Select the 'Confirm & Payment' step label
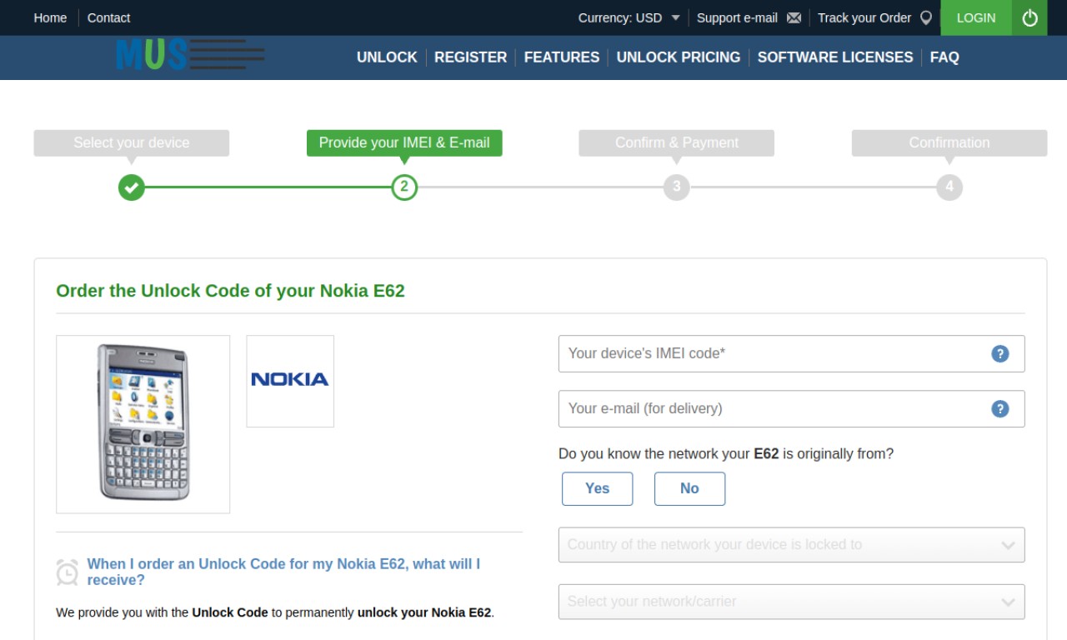The height and width of the screenshot is (640, 1067). coord(677,142)
